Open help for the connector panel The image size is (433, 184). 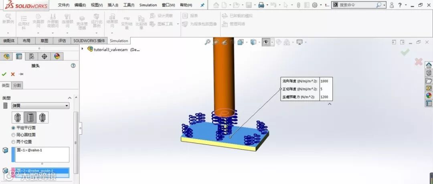[73, 65]
